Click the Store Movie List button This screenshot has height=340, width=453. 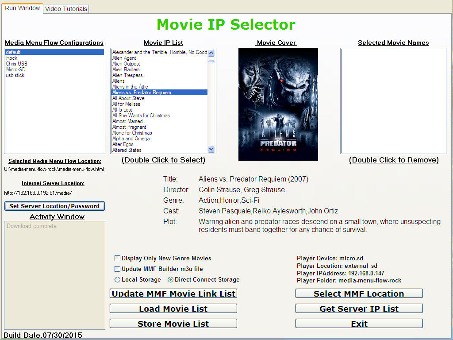173,324
